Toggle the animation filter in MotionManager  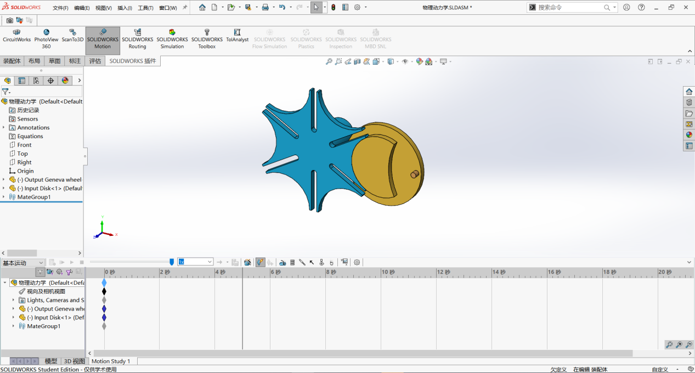tap(49, 272)
